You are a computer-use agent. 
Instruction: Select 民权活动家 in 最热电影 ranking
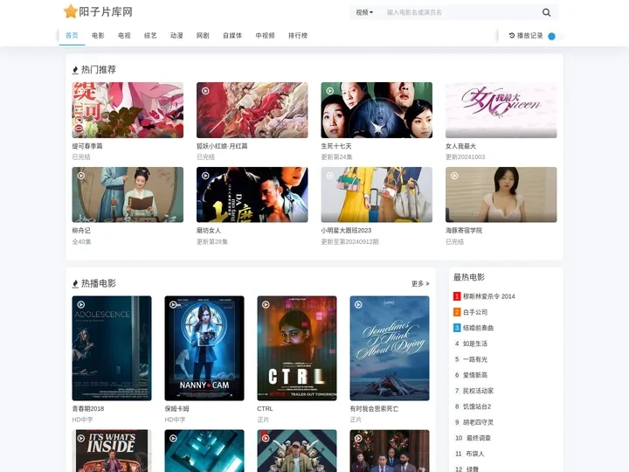tap(478, 391)
